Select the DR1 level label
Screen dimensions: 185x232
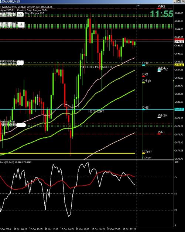pos(145,74)
